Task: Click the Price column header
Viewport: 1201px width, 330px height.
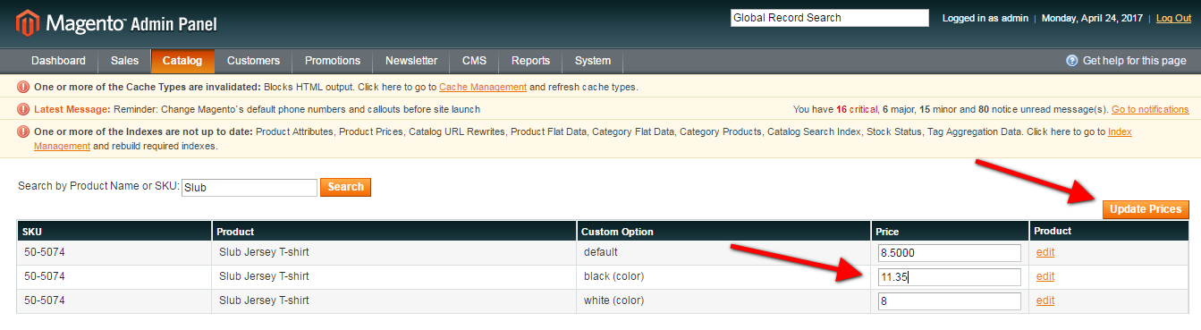Action: 951,231
